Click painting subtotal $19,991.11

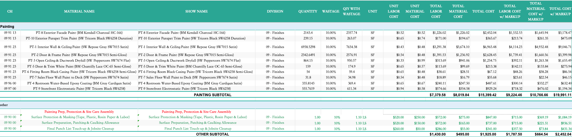pos(562,95)
